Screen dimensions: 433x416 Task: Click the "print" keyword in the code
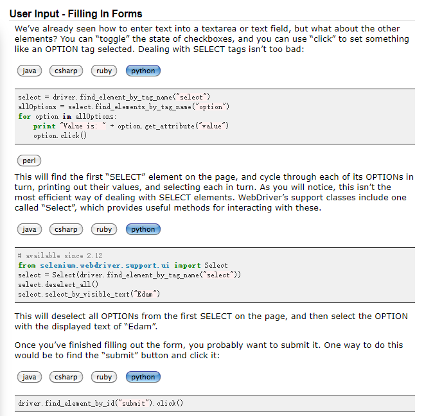click(x=44, y=126)
